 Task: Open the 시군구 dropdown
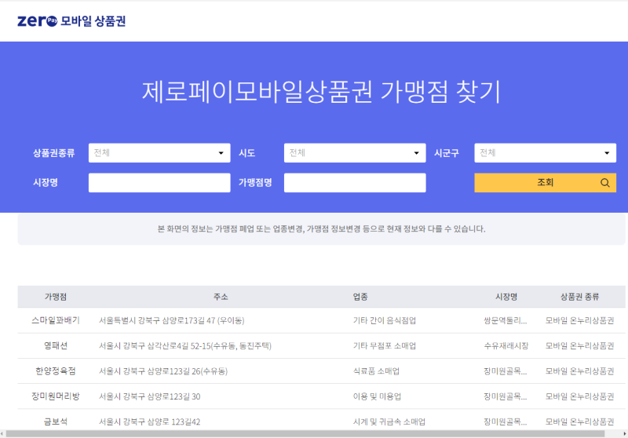[545, 153]
